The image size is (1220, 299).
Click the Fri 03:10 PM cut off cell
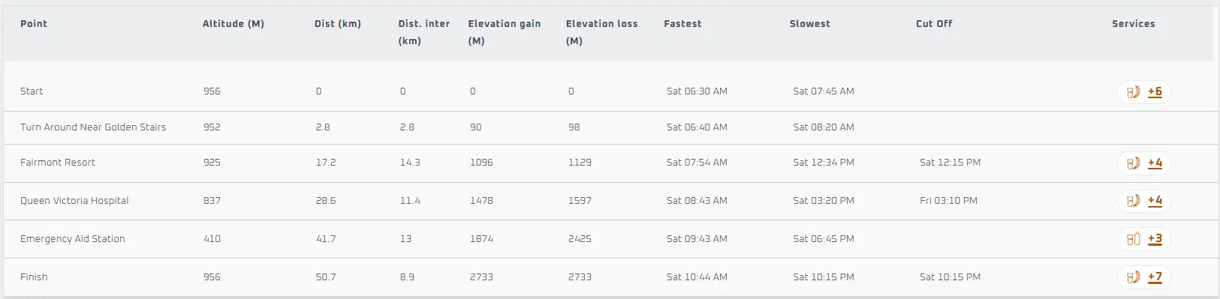pyautogui.click(x=949, y=201)
